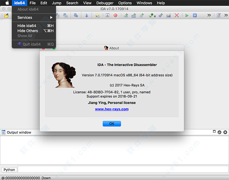This screenshot has height=180, width=229.
Task: Open the Debugger menu
Action: click(105, 3)
